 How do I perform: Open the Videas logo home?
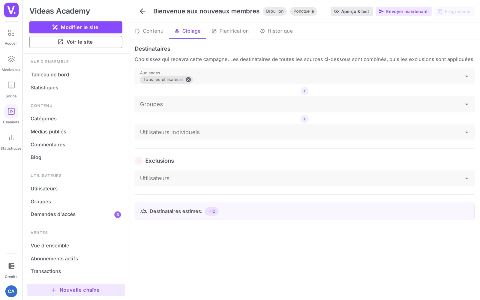[x=11, y=10]
